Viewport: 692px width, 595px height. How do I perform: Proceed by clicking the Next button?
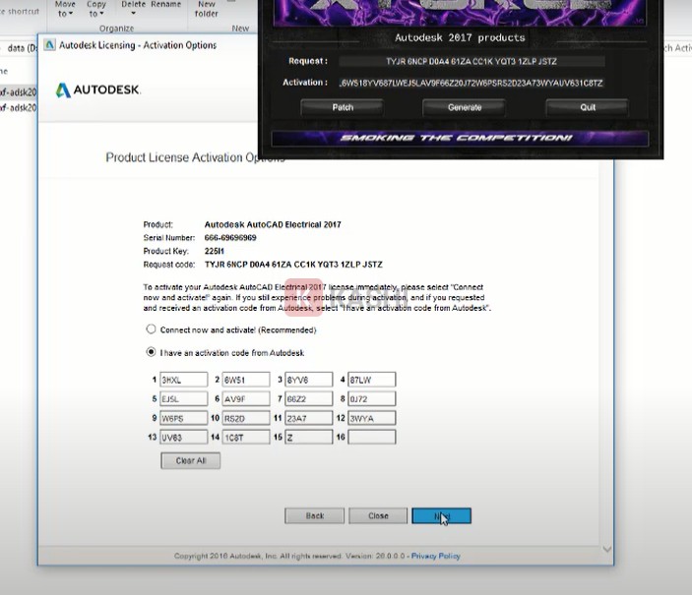tap(441, 515)
